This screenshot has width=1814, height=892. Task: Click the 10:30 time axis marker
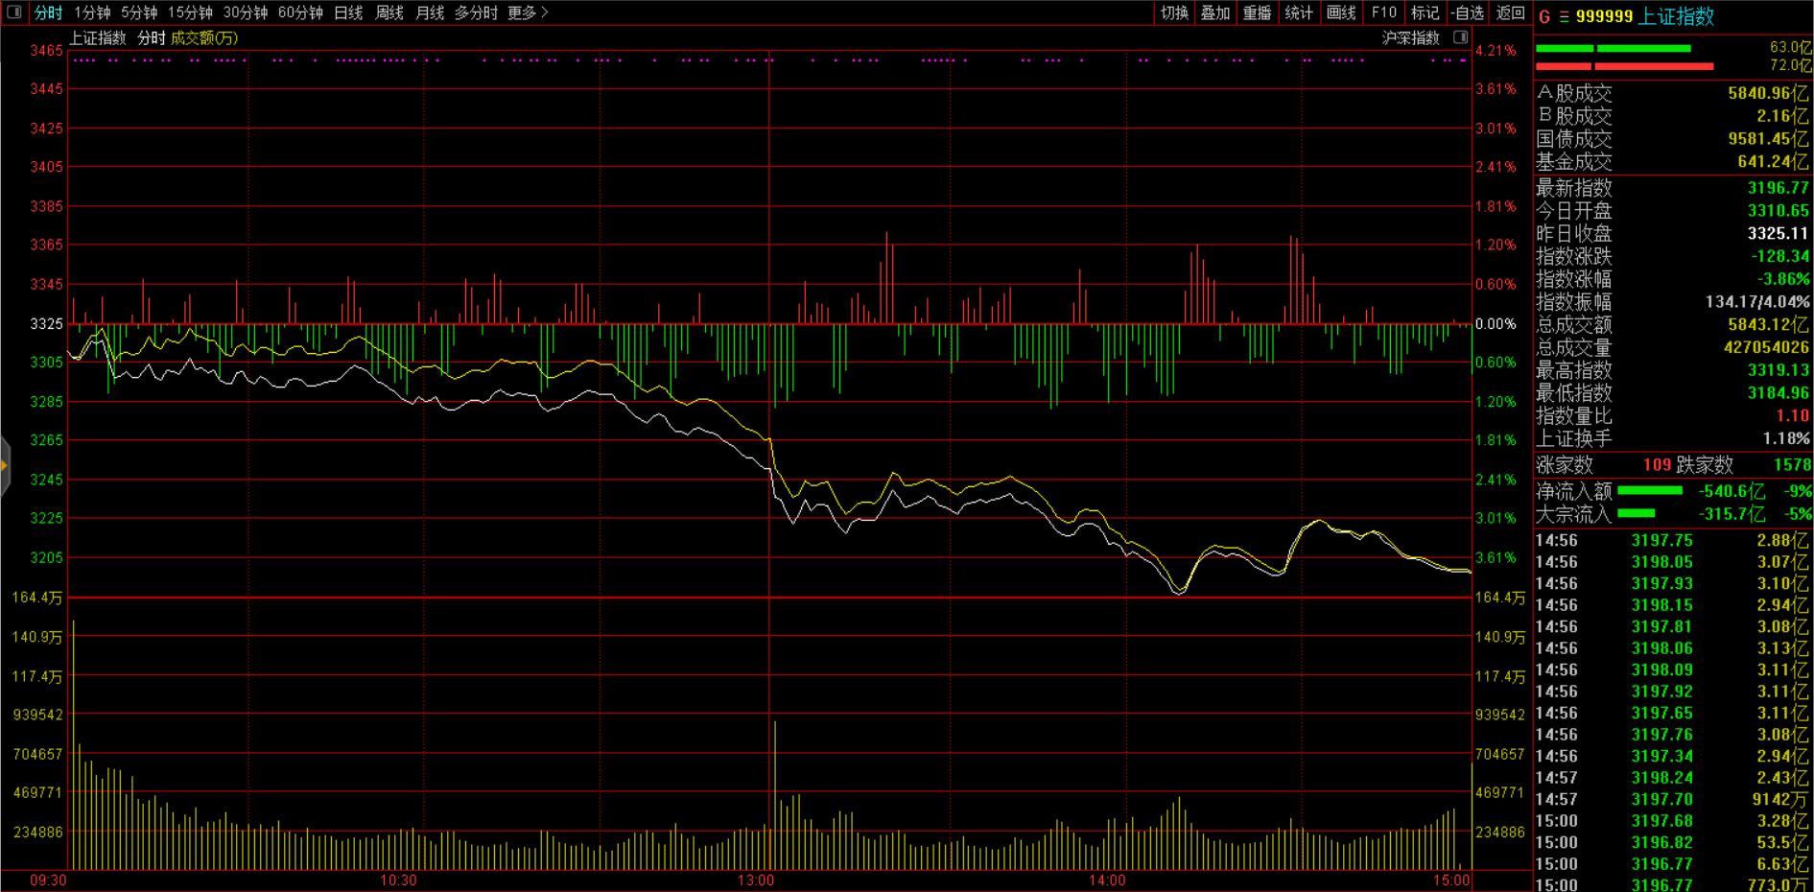click(398, 880)
